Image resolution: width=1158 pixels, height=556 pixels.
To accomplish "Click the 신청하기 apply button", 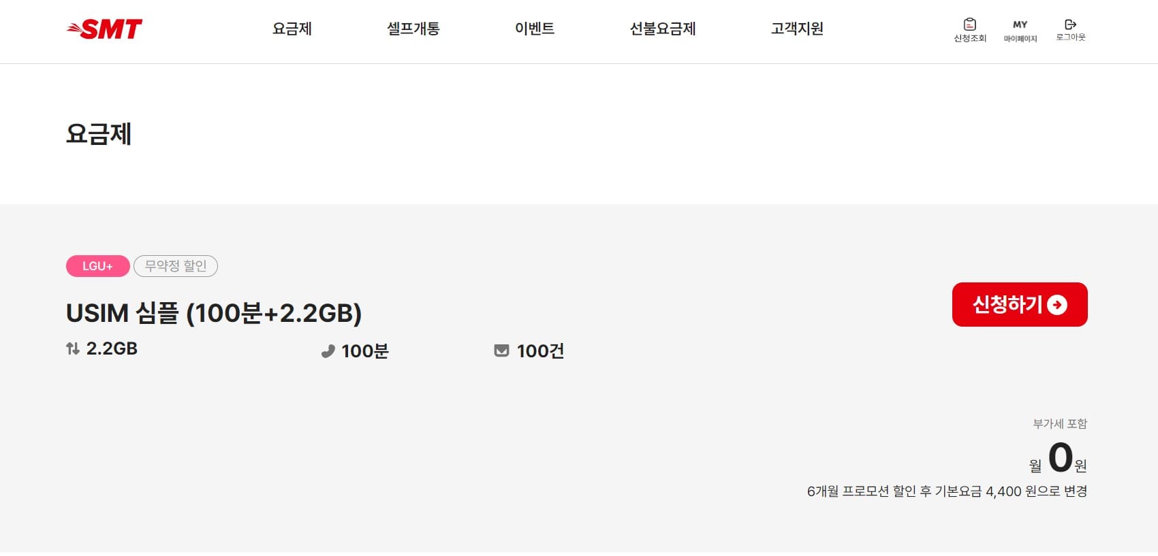I will pyautogui.click(x=1020, y=306).
